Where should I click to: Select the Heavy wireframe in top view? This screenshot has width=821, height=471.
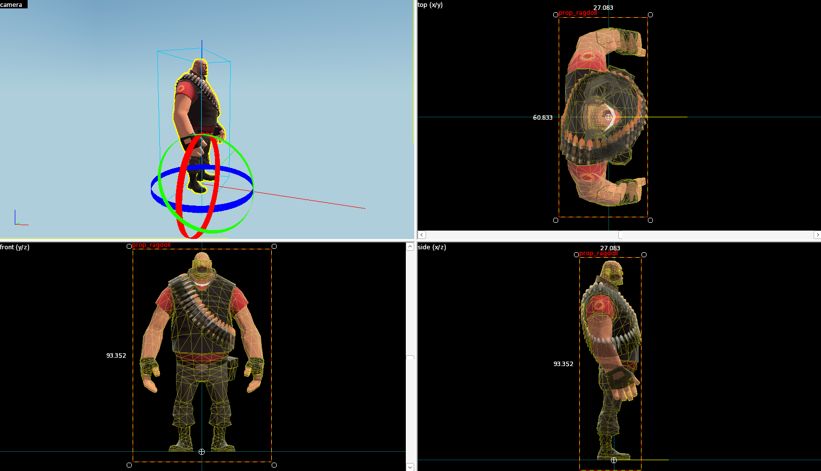604,117
